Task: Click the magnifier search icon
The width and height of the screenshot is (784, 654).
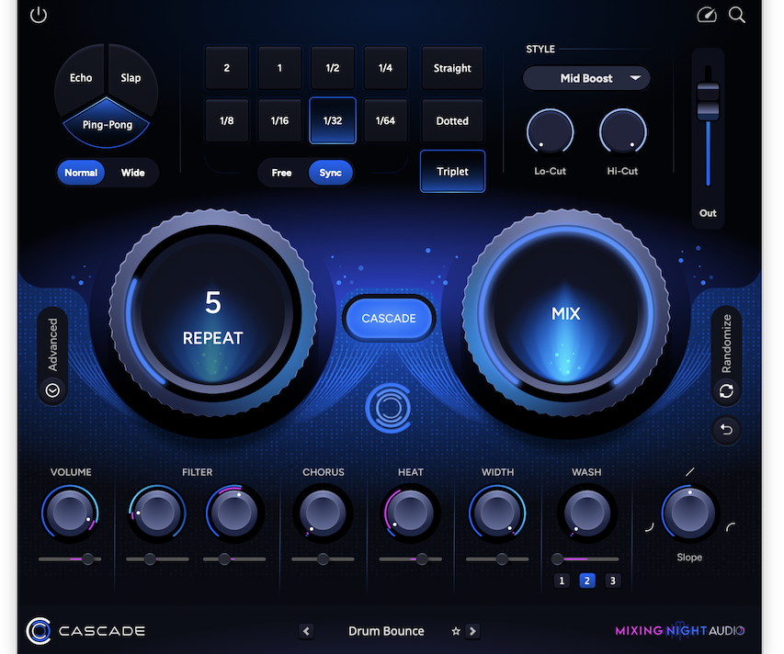Action: 736,15
